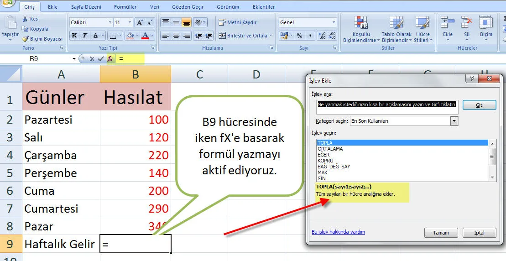Image resolution: width=506 pixels, height=261 pixels.
Task: Open the Bu işlev hakkında yardım link
Action: coord(338,232)
